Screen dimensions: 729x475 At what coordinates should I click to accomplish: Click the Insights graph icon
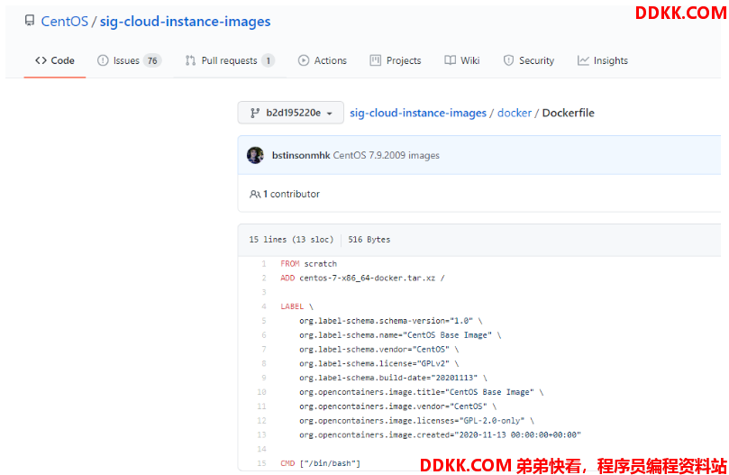[583, 60]
